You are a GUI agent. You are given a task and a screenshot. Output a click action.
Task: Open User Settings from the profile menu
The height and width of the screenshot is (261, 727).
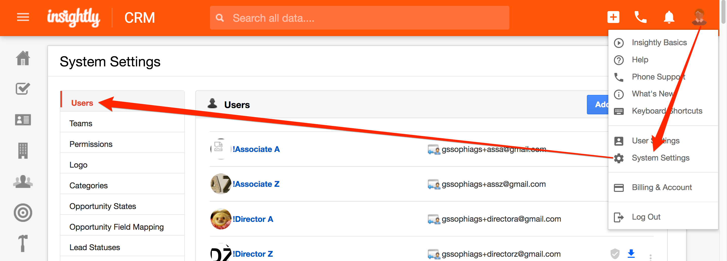[655, 141]
